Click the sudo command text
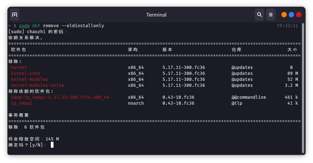This screenshot has height=163, width=313. click(24, 26)
